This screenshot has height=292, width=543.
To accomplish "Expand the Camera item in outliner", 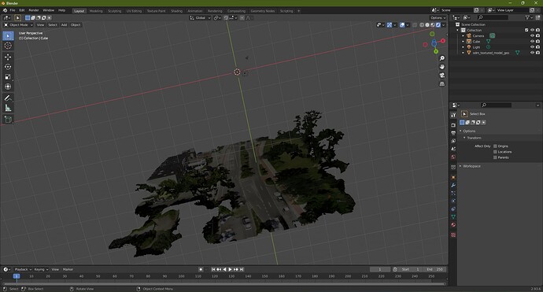I will (x=464, y=35).
